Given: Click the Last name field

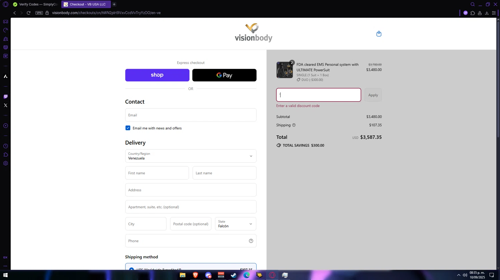Looking at the screenshot, I should [x=224, y=173].
